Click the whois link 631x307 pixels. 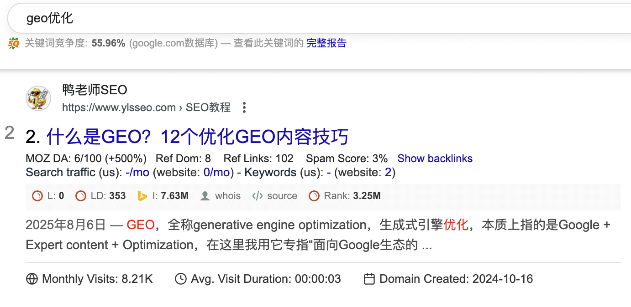point(228,196)
